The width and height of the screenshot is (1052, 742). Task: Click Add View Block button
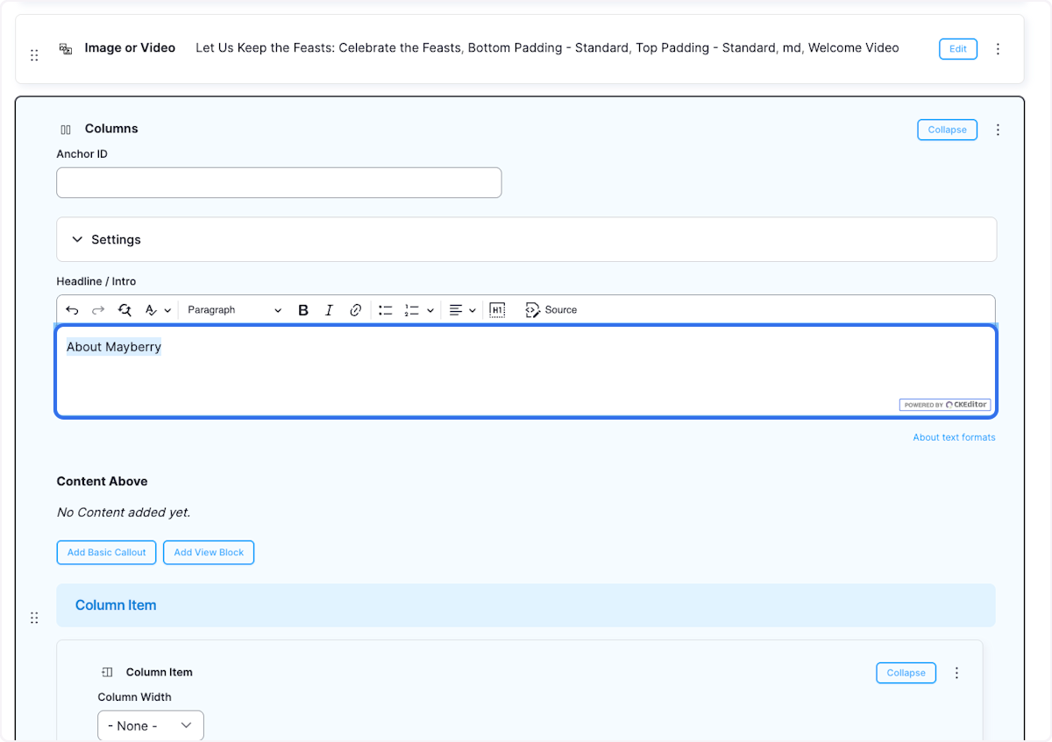[209, 553]
